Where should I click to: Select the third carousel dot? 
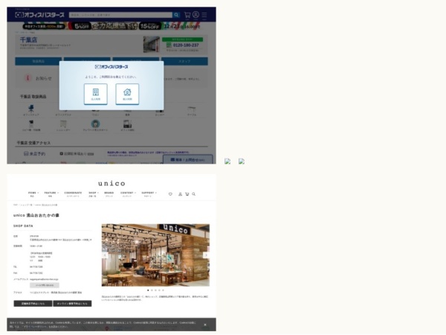(x=155, y=290)
